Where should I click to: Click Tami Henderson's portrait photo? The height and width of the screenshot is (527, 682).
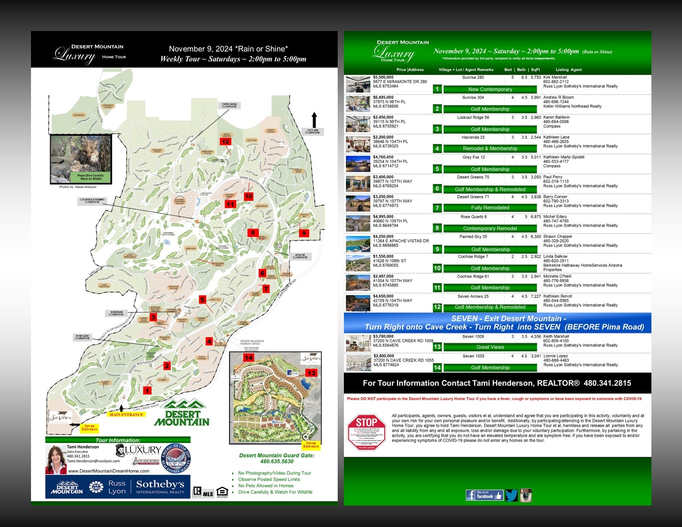coord(56,459)
